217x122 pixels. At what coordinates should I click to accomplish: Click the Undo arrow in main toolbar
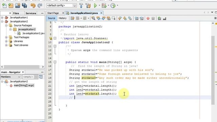pos(33,5)
